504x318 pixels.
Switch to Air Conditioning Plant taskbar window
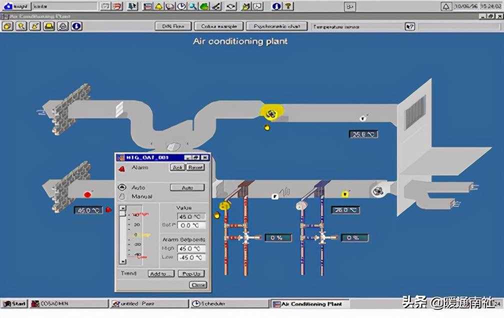pos(309,303)
